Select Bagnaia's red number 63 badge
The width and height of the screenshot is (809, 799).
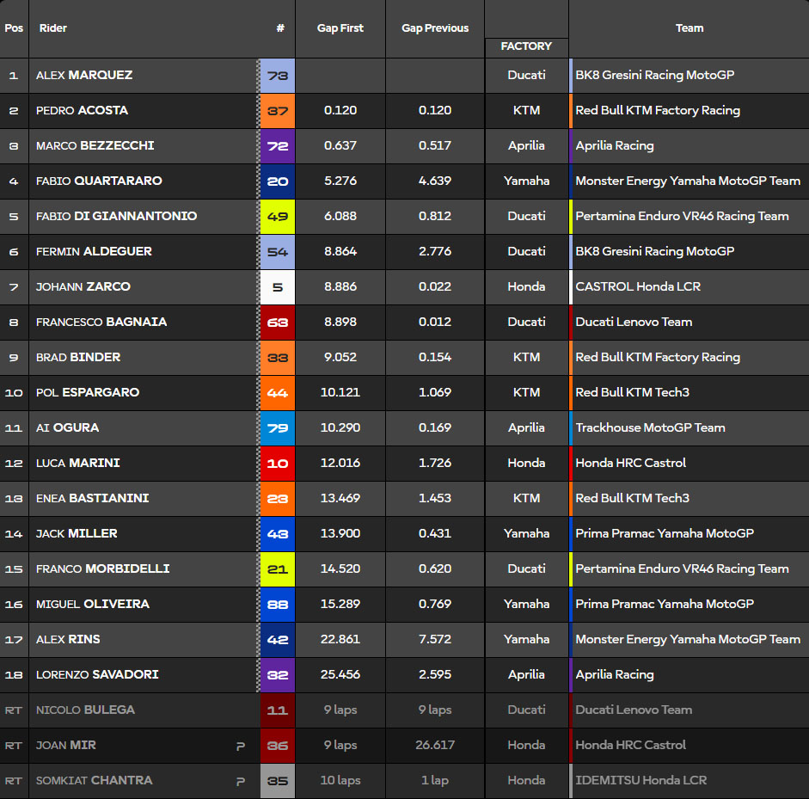277,323
